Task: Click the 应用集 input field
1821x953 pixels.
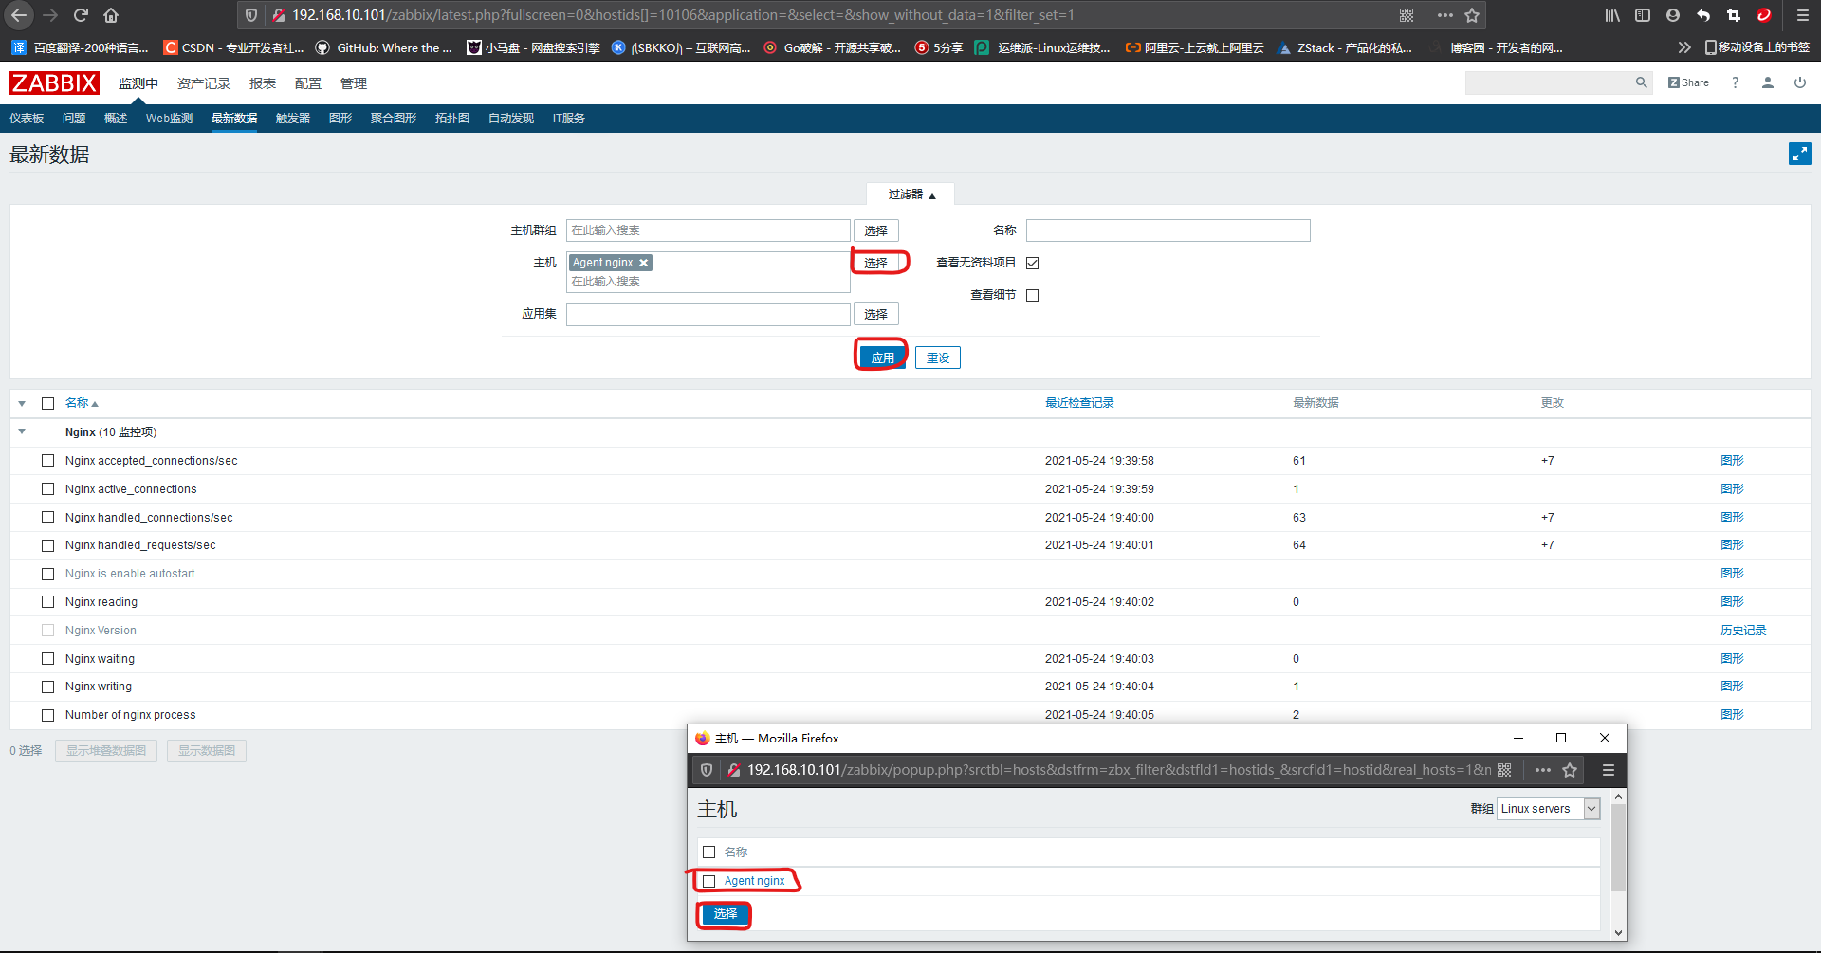Action: [708, 314]
